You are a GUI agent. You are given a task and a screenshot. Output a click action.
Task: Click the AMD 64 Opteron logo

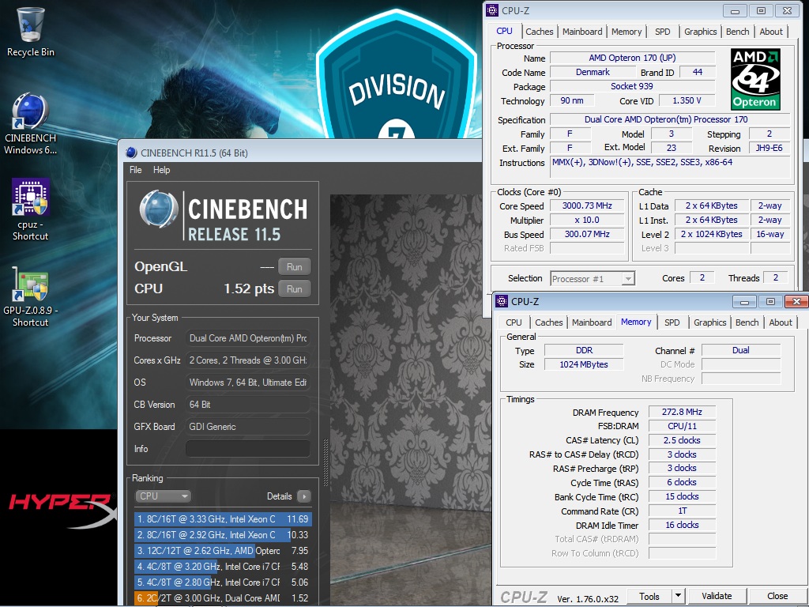coord(755,79)
